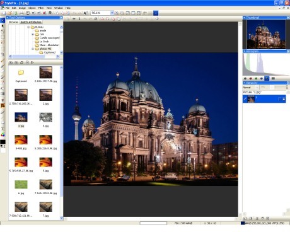Click the Zoom out magnifier icon
The image size is (290, 232).
[122, 13]
